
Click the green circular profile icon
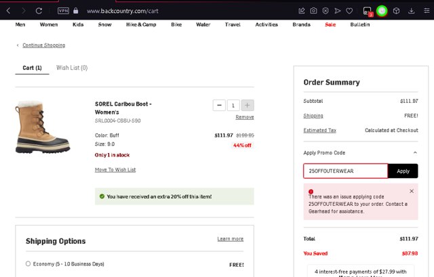pos(382,11)
